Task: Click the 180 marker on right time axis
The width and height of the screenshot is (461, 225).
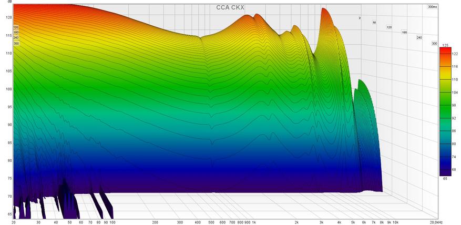Action: coord(404,33)
